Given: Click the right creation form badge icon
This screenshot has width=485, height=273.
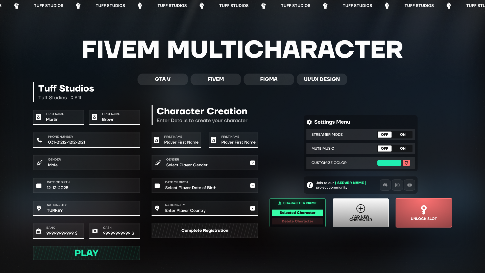Looking at the screenshot, I should (214, 140).
